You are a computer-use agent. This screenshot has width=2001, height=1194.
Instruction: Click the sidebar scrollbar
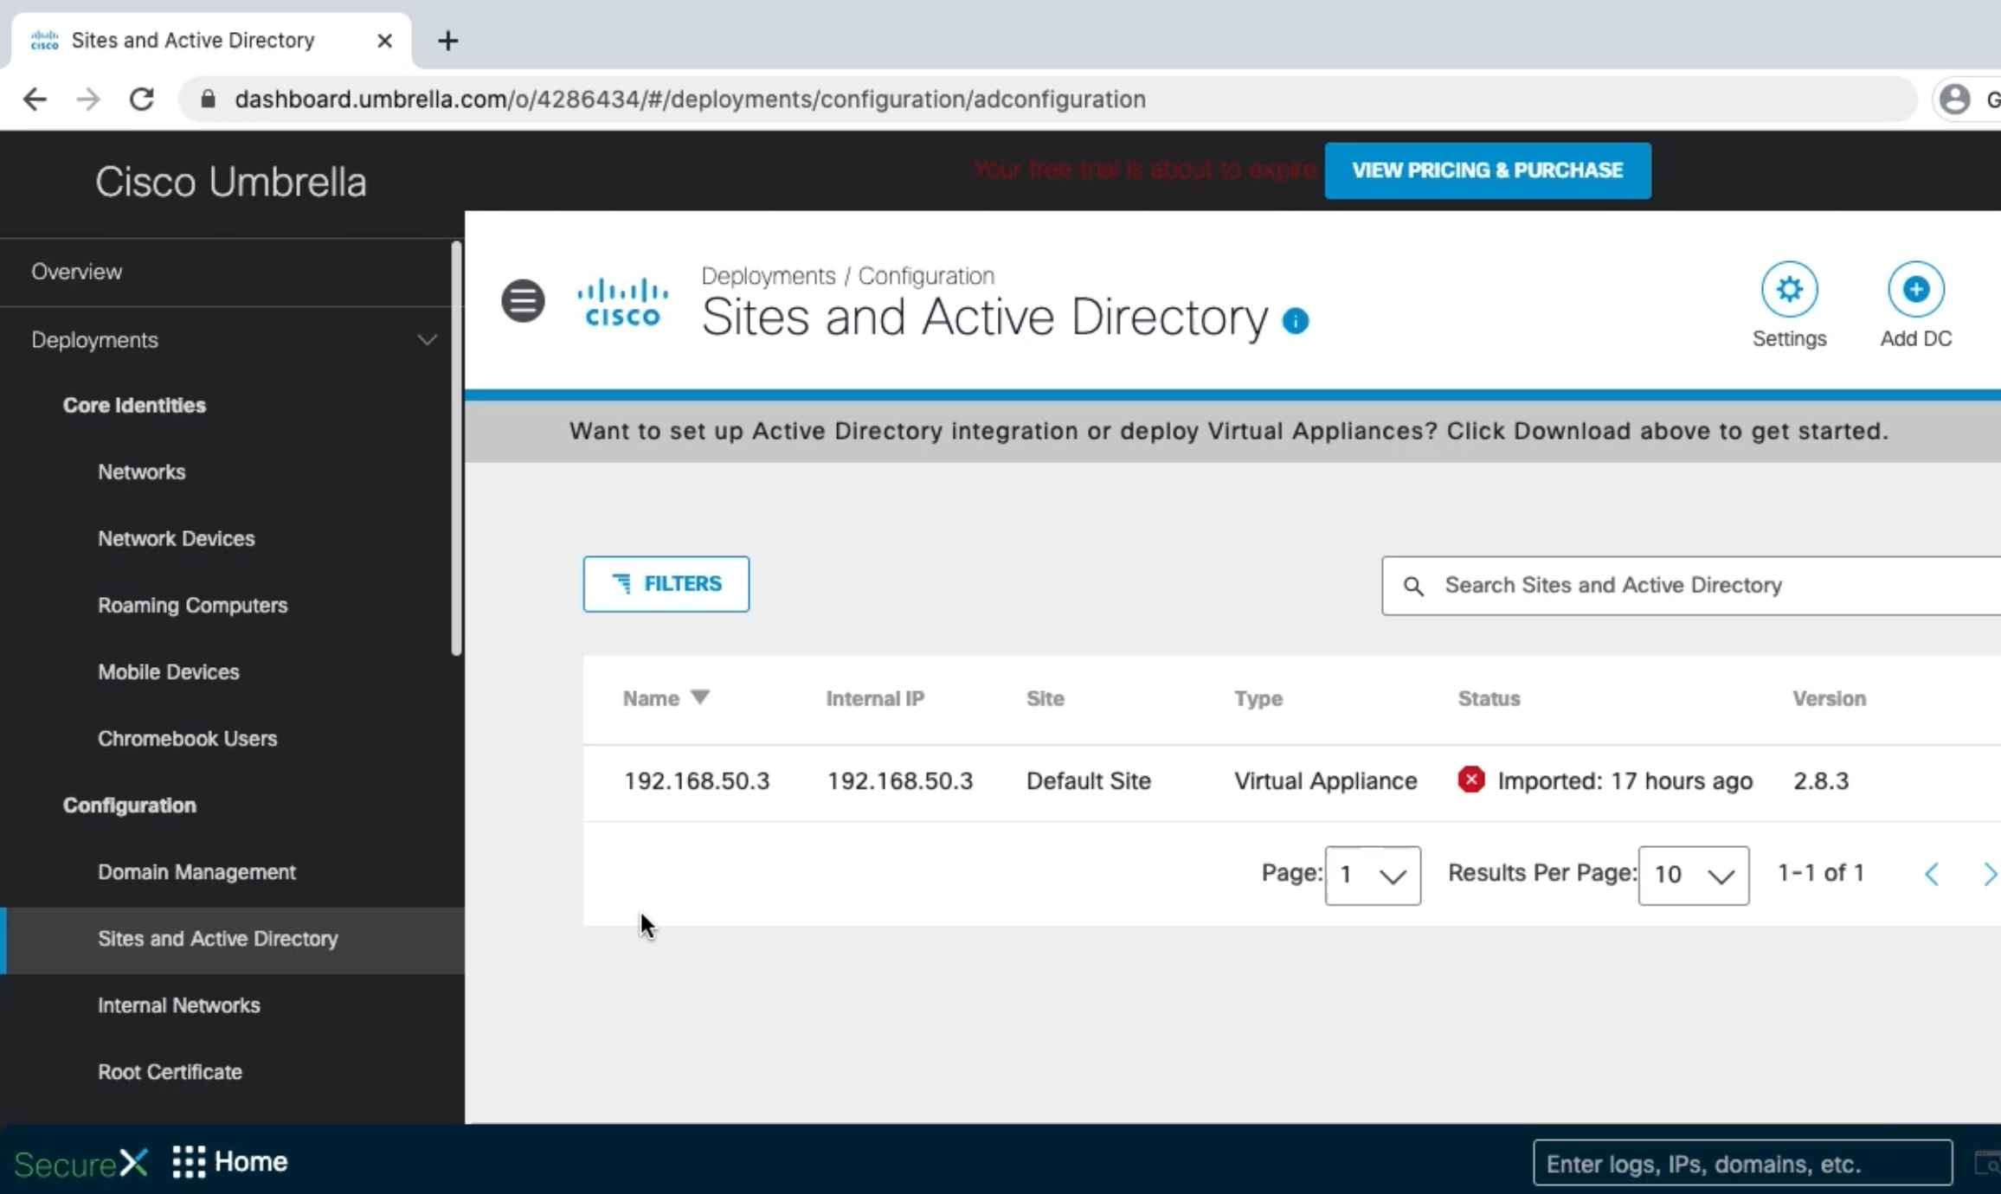456,448
